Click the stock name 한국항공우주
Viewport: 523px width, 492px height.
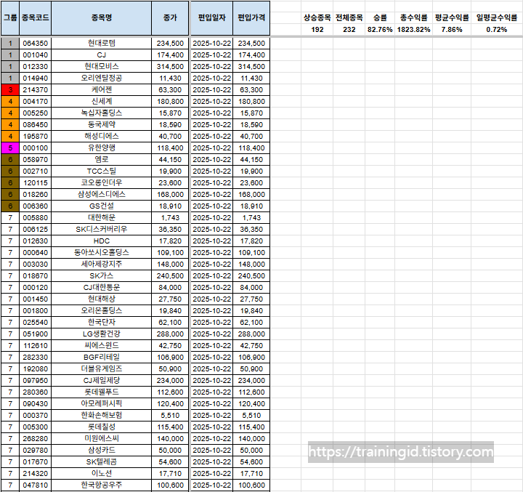click(102, 485)
